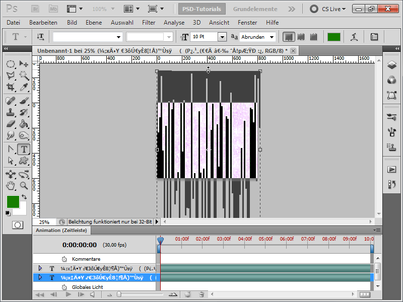Open the Actions panel play icon
This screenshot has height=302, width=403.
tap(392, 170)
